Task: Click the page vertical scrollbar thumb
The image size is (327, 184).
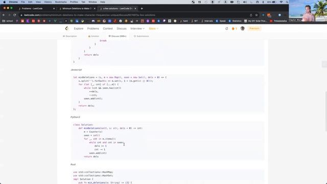Action: tap(326, 111)
